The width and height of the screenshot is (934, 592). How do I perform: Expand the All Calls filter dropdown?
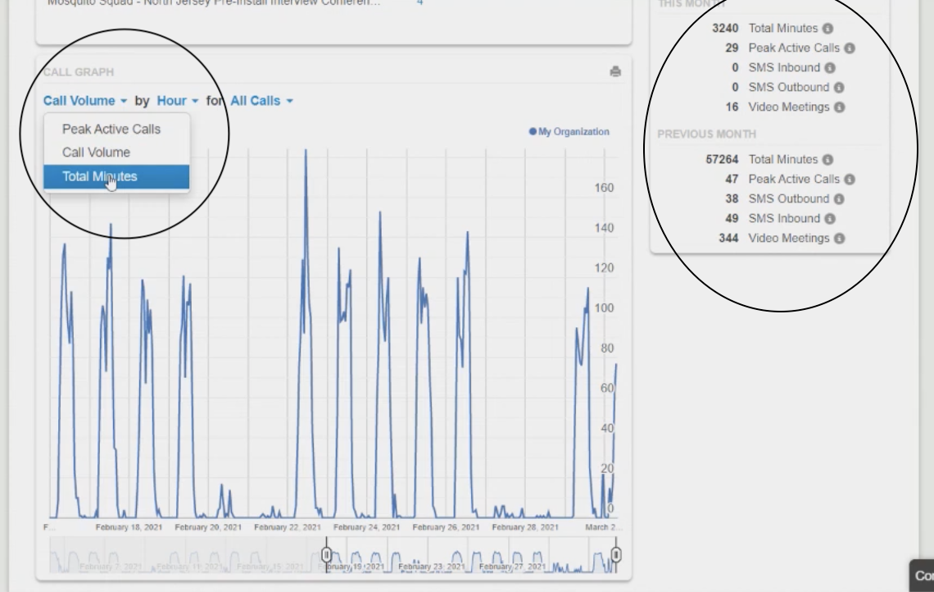tap(261, 101)
